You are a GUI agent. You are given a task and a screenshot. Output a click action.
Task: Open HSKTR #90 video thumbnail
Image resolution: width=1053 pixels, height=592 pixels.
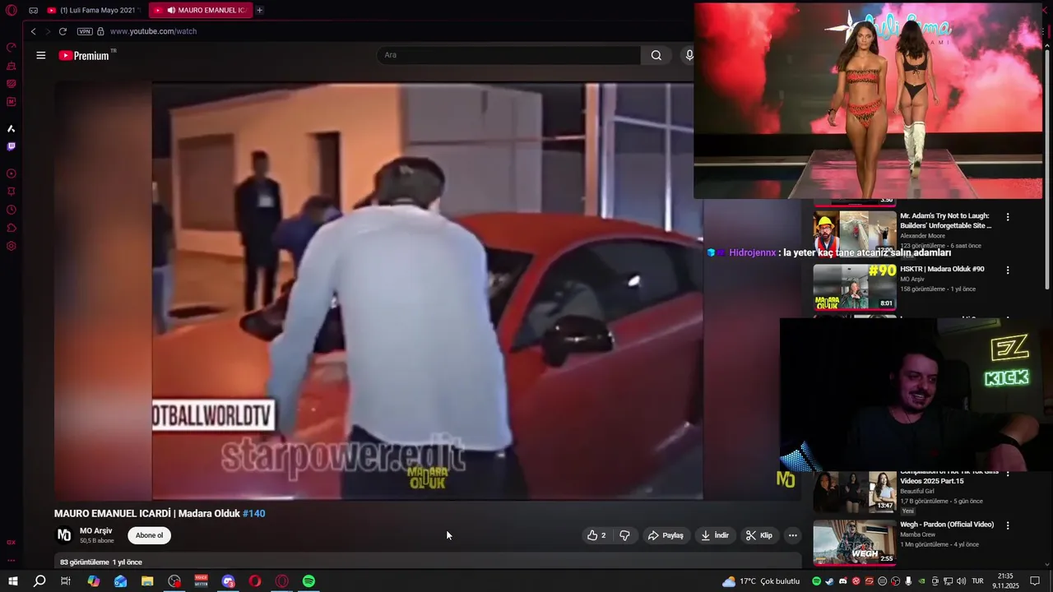(x=855, y=286)
